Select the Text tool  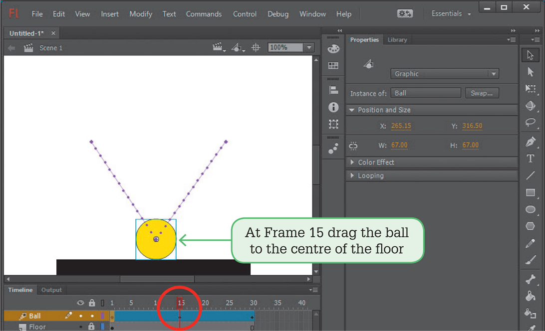530,159
